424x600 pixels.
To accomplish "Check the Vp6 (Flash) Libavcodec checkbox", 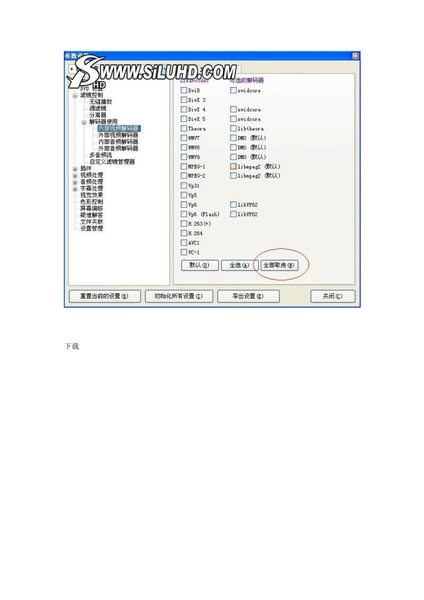I will coord(184,214).
